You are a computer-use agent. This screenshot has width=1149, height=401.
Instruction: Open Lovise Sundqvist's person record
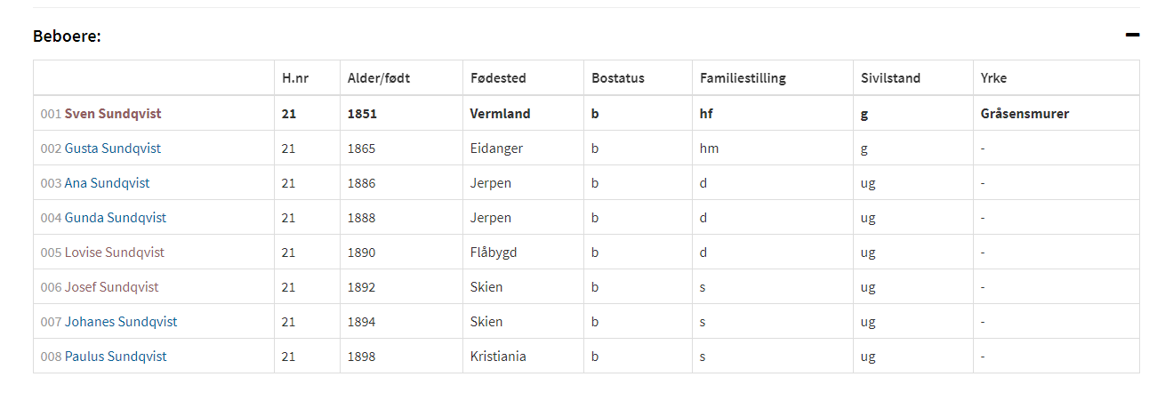[115, 253]
